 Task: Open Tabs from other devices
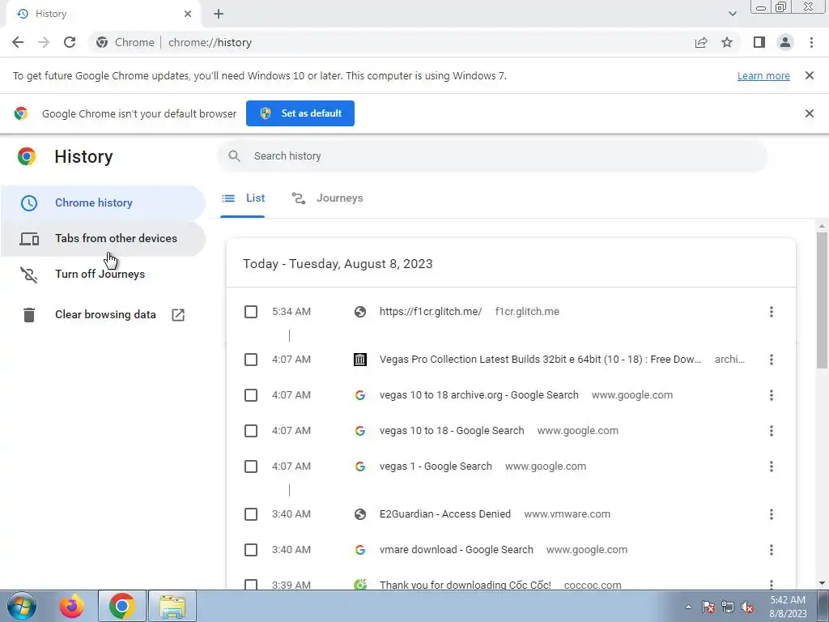point(103,239)
